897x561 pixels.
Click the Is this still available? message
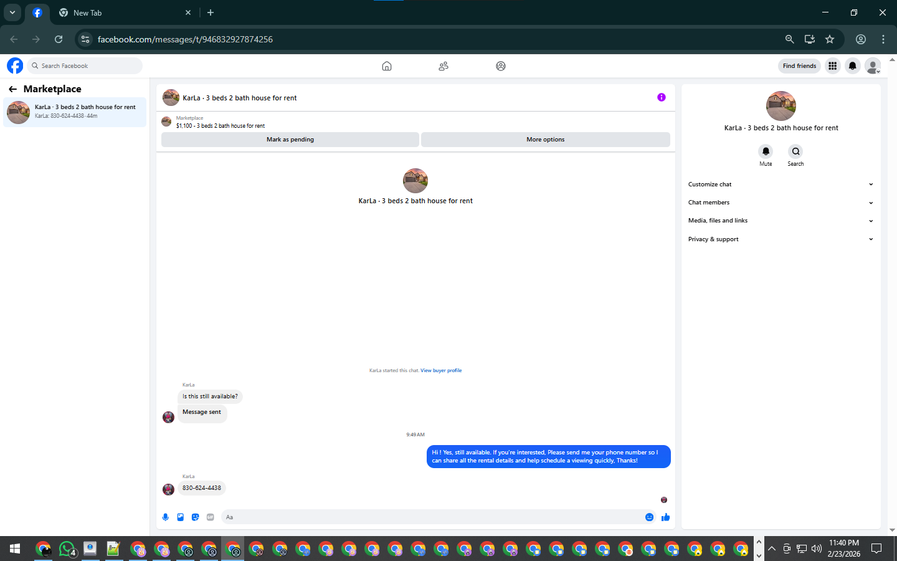click(210, 396)
